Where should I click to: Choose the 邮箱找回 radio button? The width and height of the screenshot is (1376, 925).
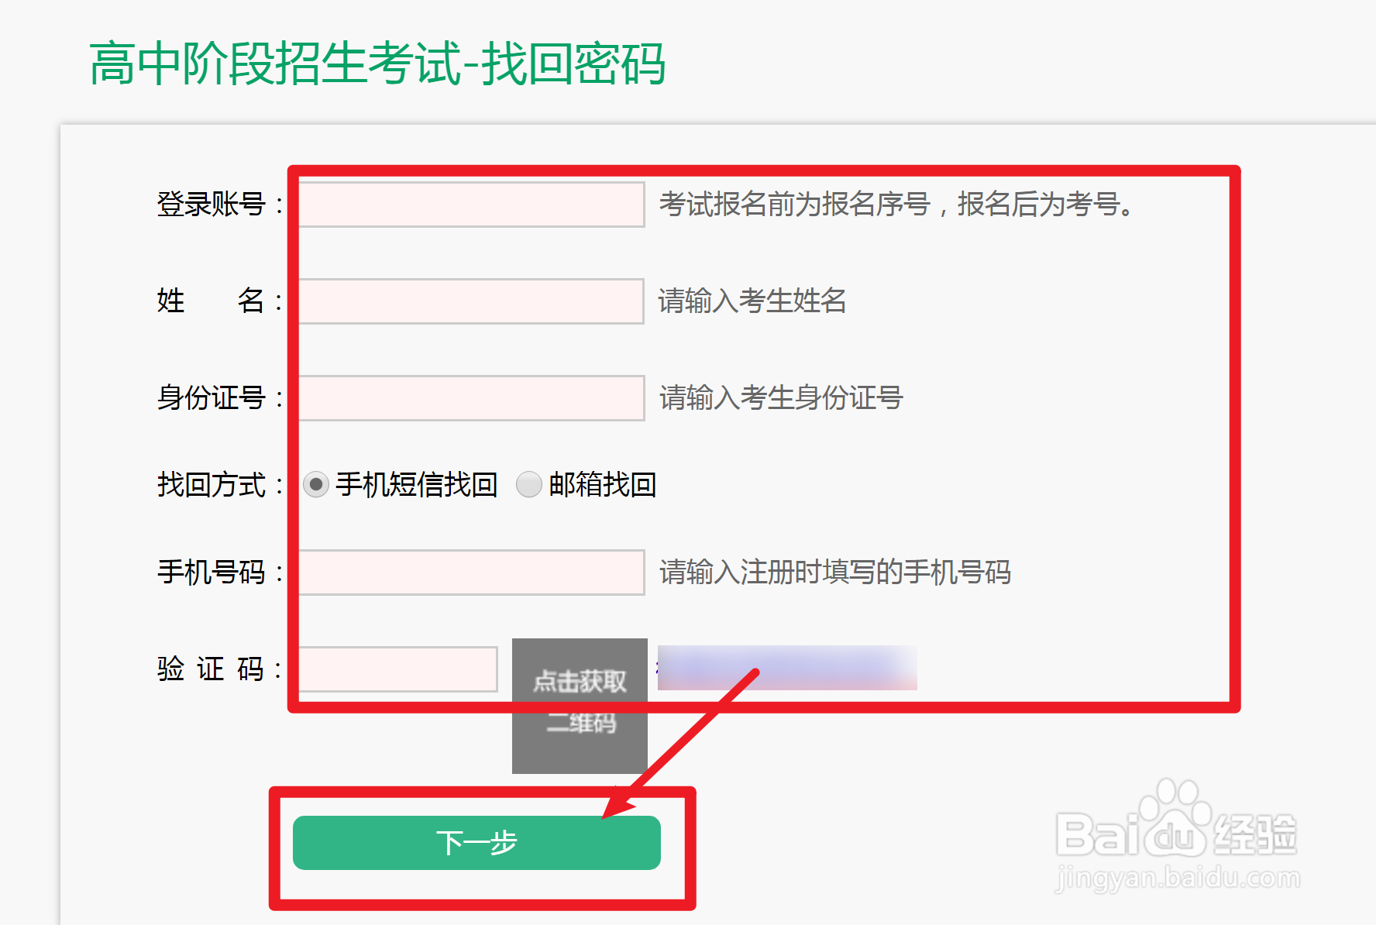[529, 485]
